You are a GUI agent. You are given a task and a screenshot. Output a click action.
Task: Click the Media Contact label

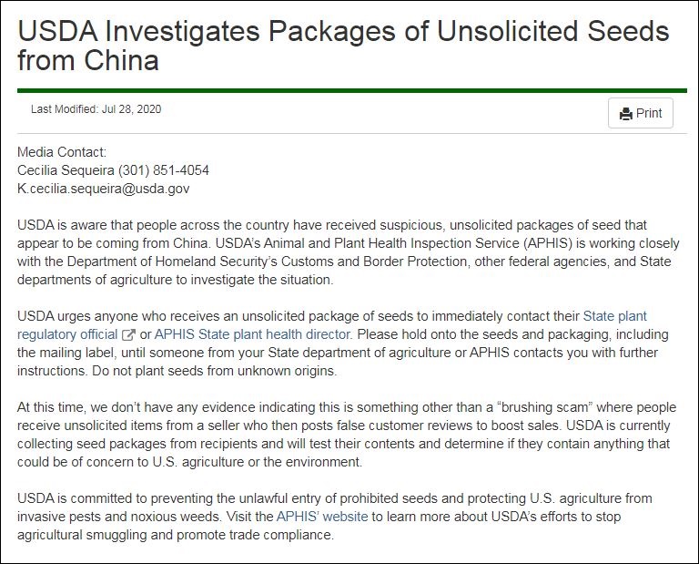coord(62,152)
